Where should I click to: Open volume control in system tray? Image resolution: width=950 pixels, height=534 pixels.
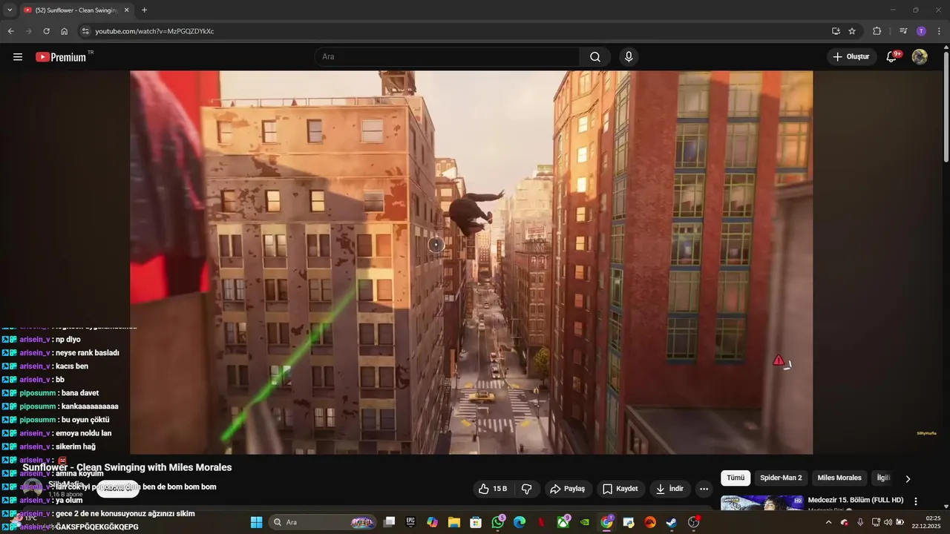888,522
